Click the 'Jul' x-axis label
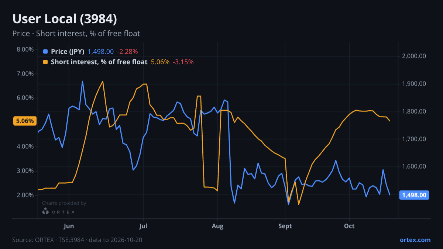Viewport: 443px width, 249px height. (144, 226)
